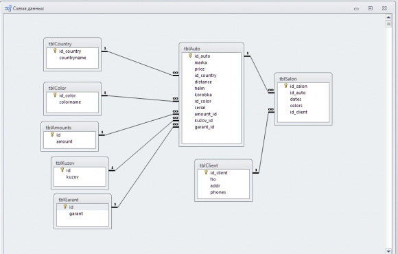Image resolution: width=398 pixels, height=254 pixels.
Task: Click the key icon beside id_color
Action: 55,95
